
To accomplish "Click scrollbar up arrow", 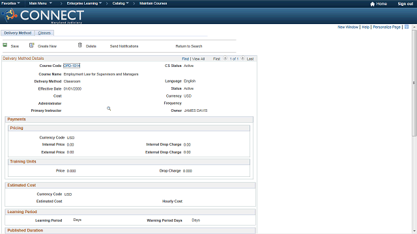I will tap(414, 27).
